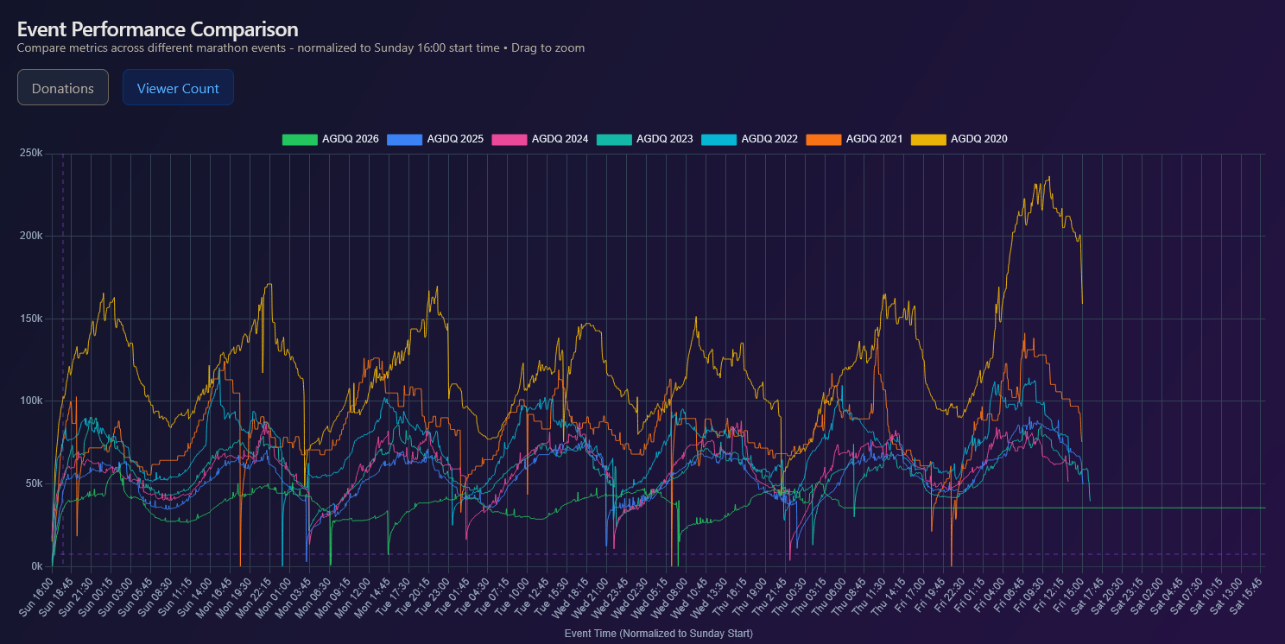Screen dimensions: 1285x644
Task: Click the pink AGDQ 2024 legend swatch
Action: 510,139
